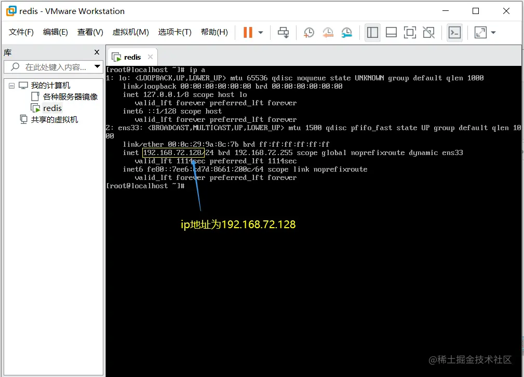Open the stretch display dropdown arrow
The height and width of the screenshot is (377, 524).
[493, 33]
